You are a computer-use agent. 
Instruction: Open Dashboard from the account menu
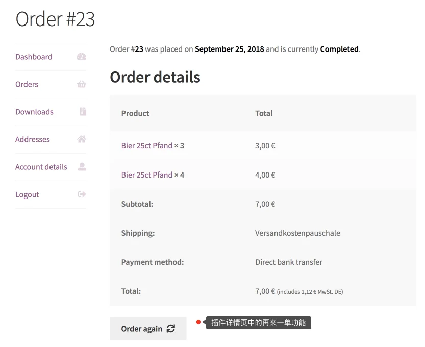(34, 57)
